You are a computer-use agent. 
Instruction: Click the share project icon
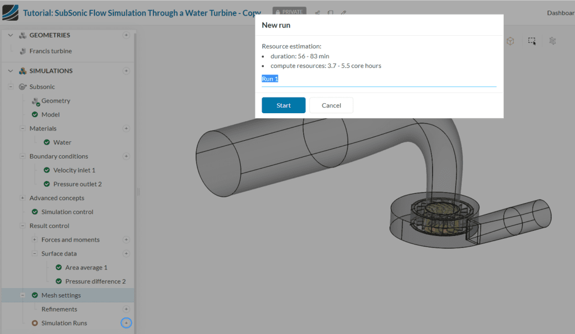tap(317, 13)
